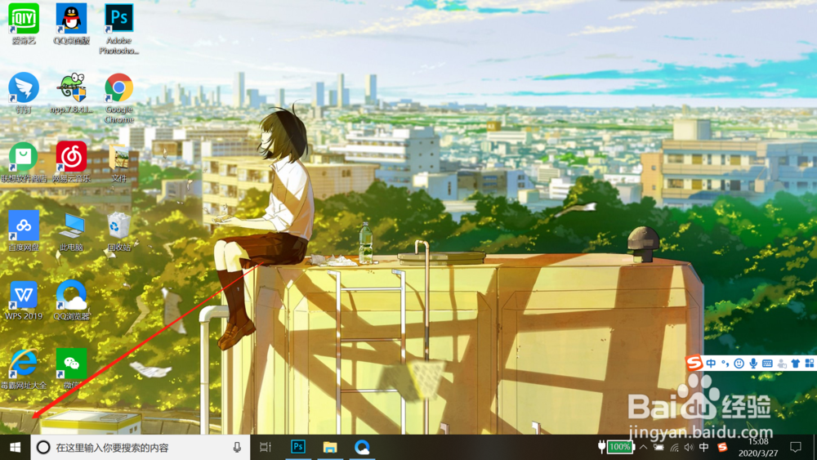This screenshot has width=817, height=460.
Task: Click the Cortana circle icon in search box
Action: [43, 448]
